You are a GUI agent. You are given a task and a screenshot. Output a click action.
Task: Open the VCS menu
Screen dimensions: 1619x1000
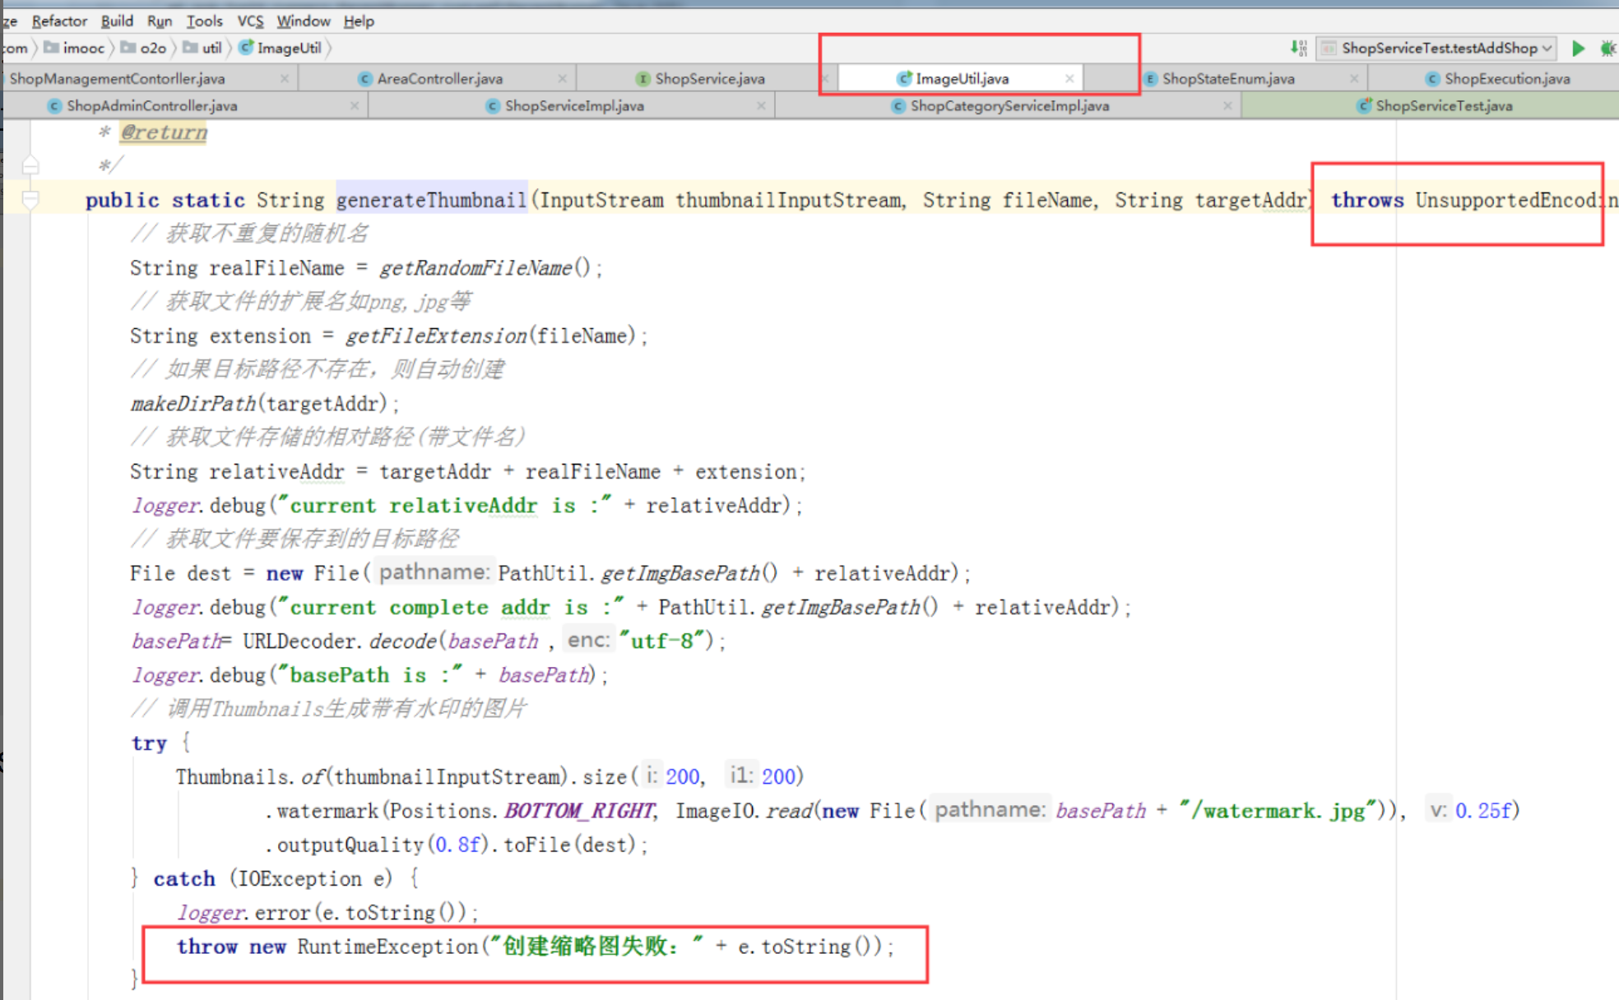tap(250, 21)
